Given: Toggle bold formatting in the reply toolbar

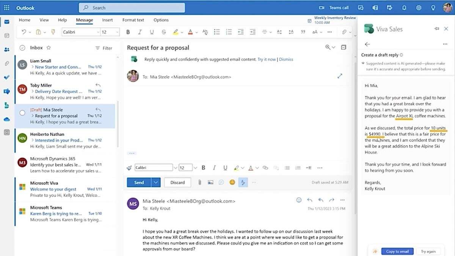Looking at the screenshot, I should [x=204, y=167].
